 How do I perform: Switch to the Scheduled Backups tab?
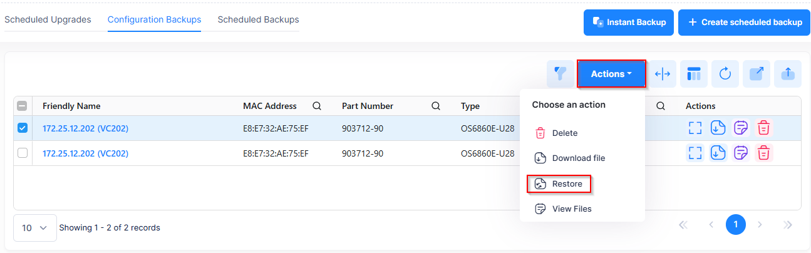pyautogui.click(x=258, y=20)
